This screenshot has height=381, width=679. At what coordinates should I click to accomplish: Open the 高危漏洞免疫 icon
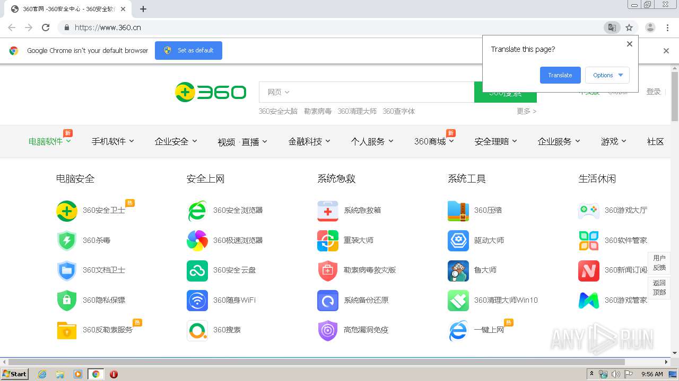coord(328,330)
